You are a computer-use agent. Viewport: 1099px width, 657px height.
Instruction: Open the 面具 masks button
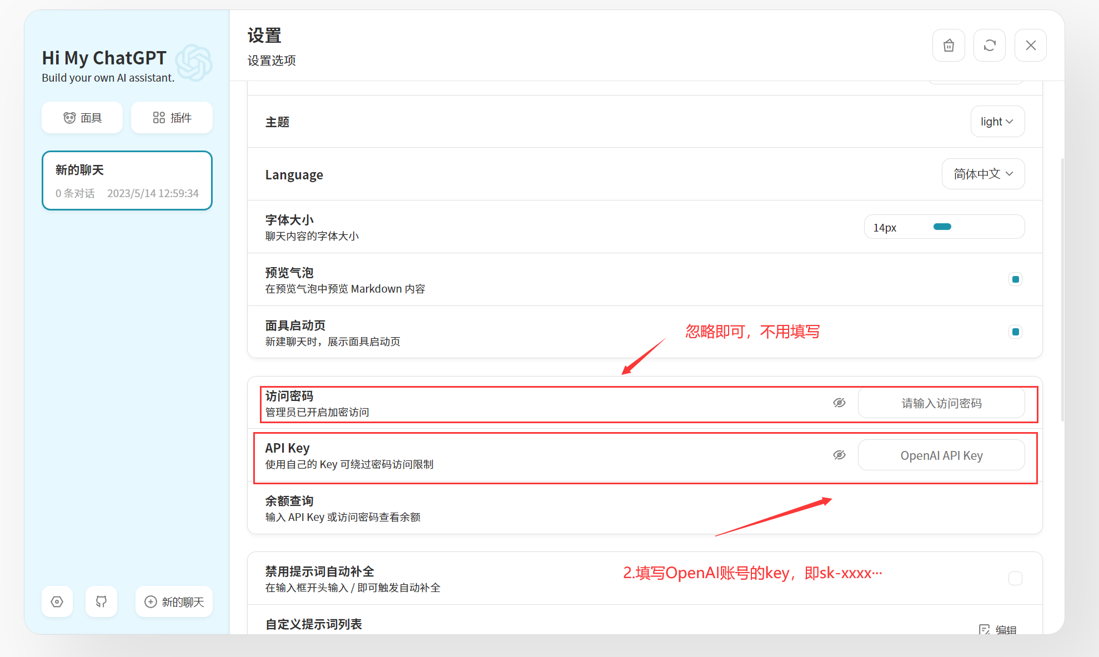(x=82, y=118)
